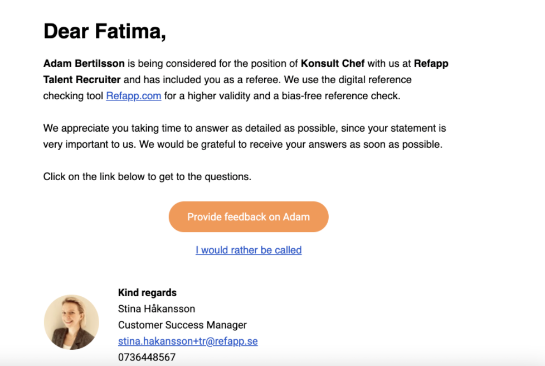Click the word referee in the paragraph

click(x=262, y=80)
